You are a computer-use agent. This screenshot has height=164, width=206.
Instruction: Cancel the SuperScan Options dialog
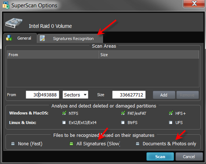(189, 157)
